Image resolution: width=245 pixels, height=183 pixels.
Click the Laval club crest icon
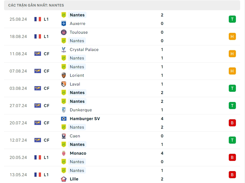[x=64, y=84]
